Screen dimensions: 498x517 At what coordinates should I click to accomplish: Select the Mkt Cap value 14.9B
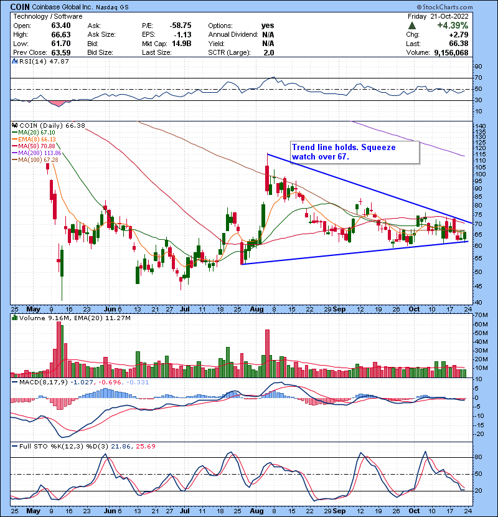pyautogui.click(x=182, y=43)
